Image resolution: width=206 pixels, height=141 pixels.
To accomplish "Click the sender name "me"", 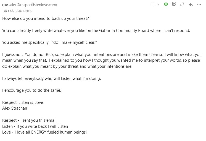I will tap(5, 5).
